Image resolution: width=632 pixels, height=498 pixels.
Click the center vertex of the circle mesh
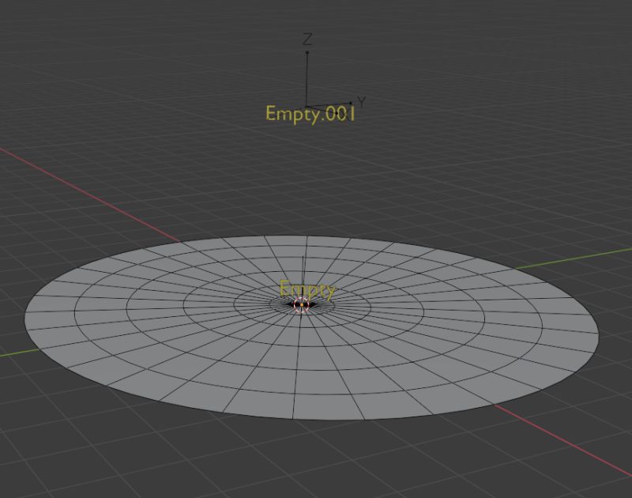pos(302,304)
